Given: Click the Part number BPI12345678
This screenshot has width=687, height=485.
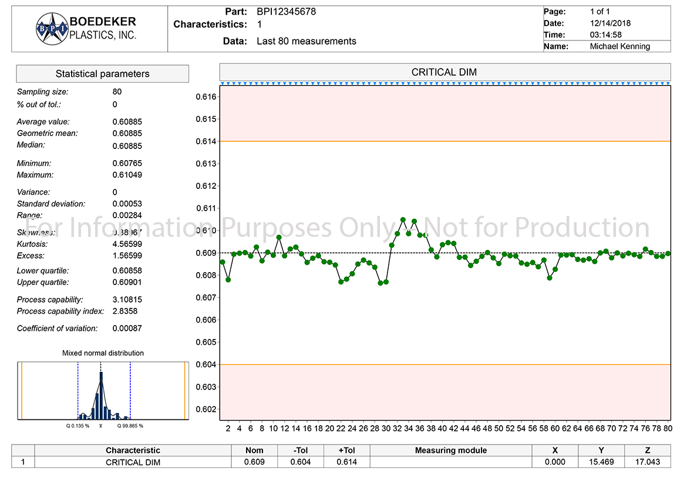Looking at the screenshot, I should 286,12.
